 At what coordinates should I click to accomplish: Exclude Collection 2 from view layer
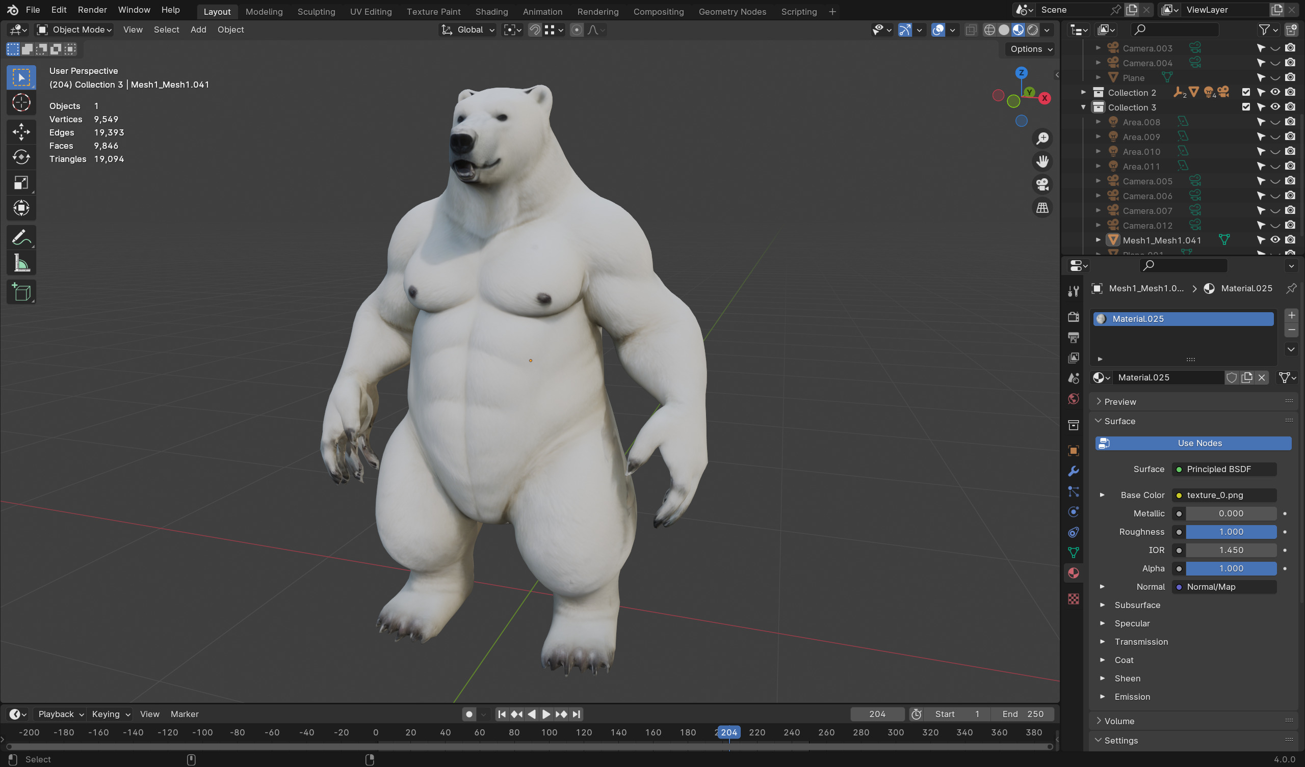pyautogui.click(x=1246, y=93)
